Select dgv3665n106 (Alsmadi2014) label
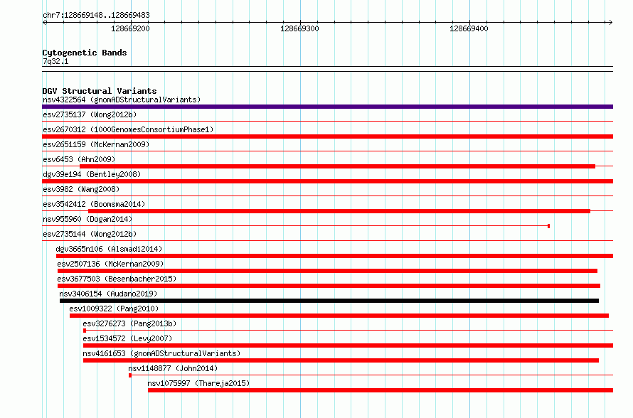633x418 pixels. 109,249
